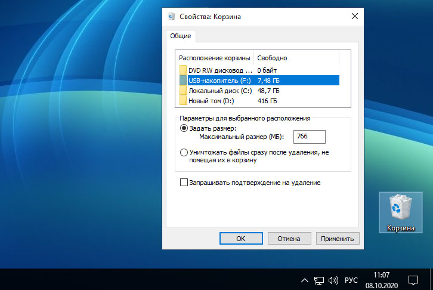Switch the РУС input language indicator
This screenshot has height=290, width=433.
[x=351, y=280]
